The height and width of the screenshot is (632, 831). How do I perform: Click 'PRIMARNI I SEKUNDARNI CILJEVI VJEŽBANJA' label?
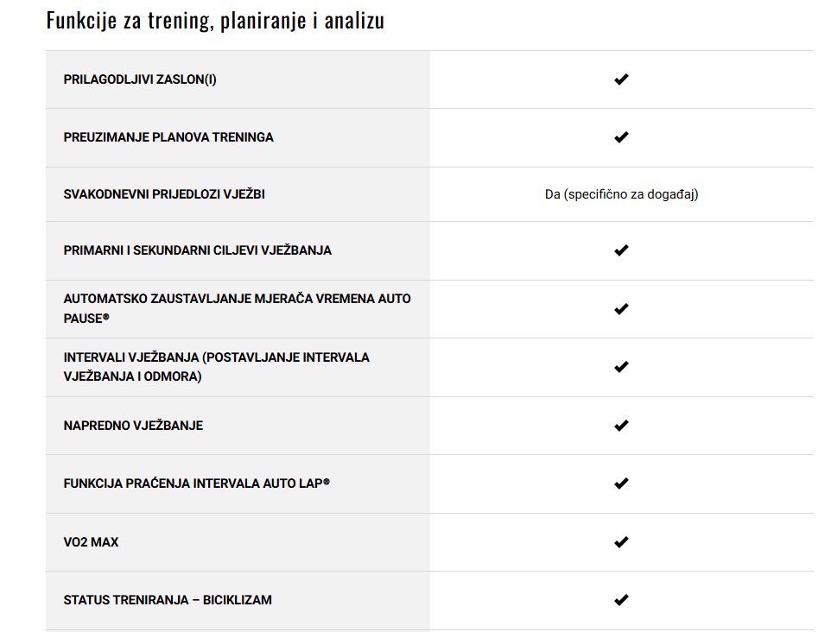(x=198, y=250)
